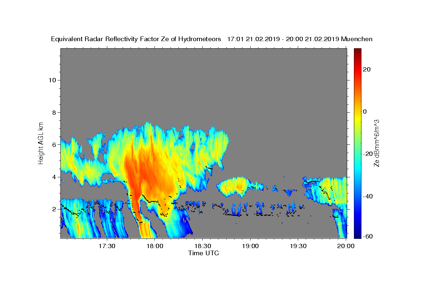Click the x-axis tick label '18:30'

click(x=203, y=246)
